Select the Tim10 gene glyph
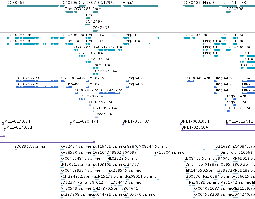The image size is (255, 199). [x=88, y=18]
